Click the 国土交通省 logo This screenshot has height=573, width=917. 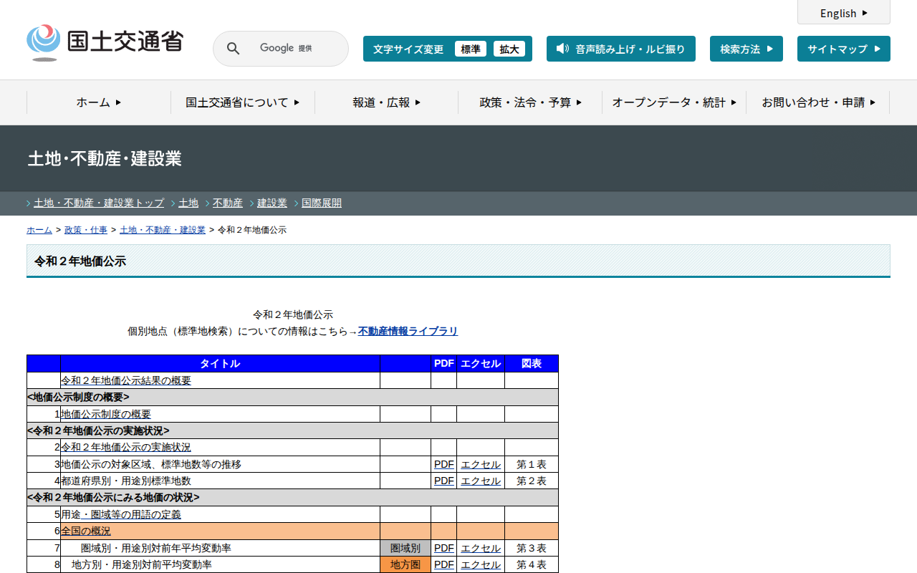[x=105, y=42]
